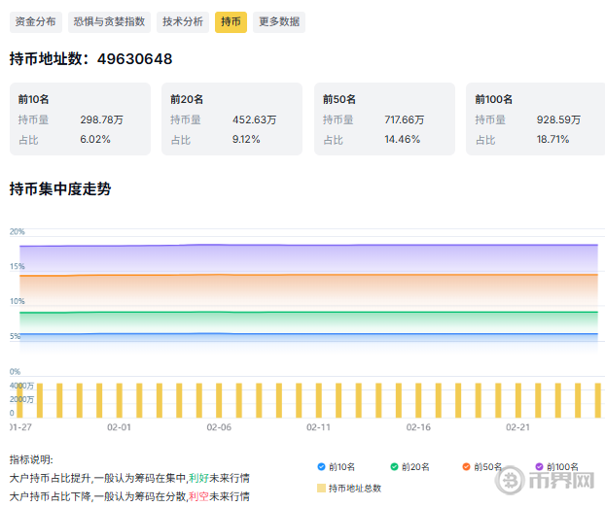The image size is (605, 507).
Task: Click the 02-21 date axis label
Action: [x=517, y=427]
